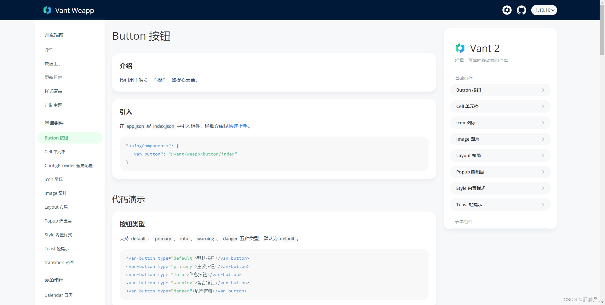605x305 pixels.
Task: Select Layout 布局 sidebar item
Action: coord(56,207)
